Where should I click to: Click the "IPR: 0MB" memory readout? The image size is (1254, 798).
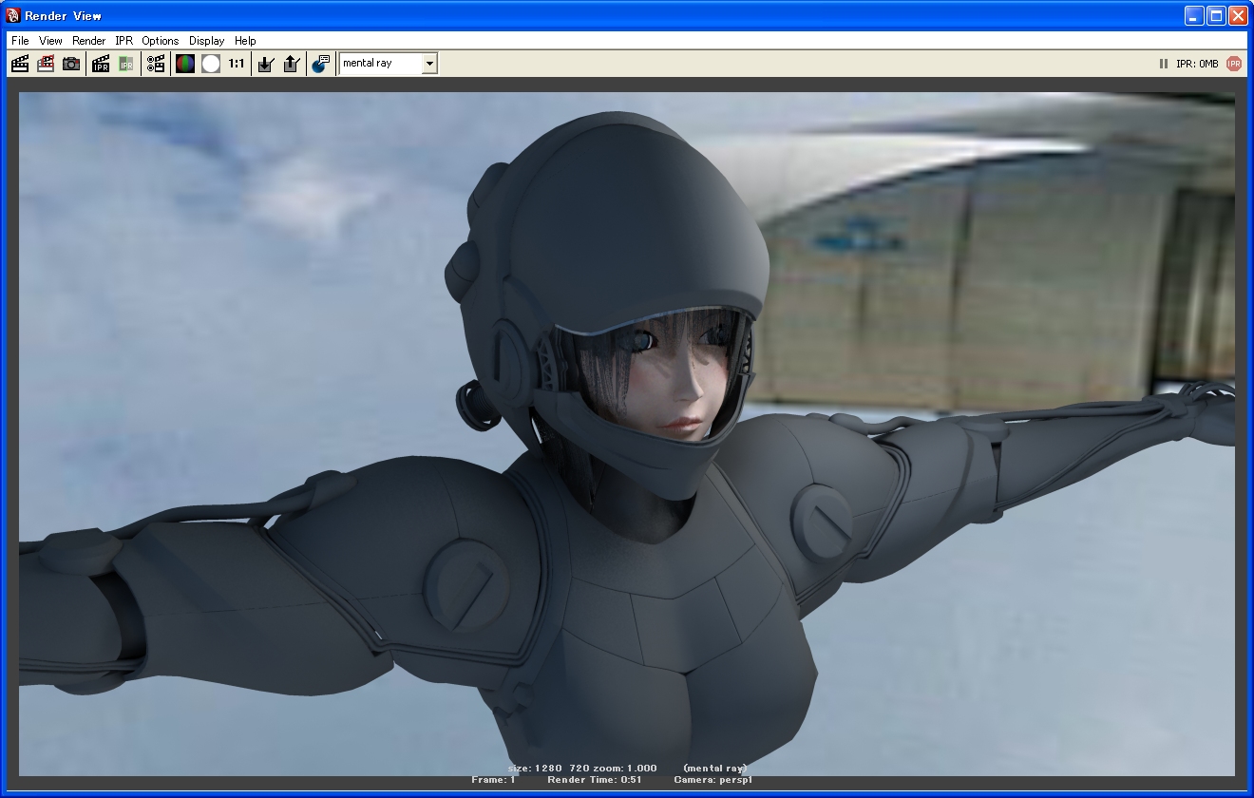(x=1196, y=64)
